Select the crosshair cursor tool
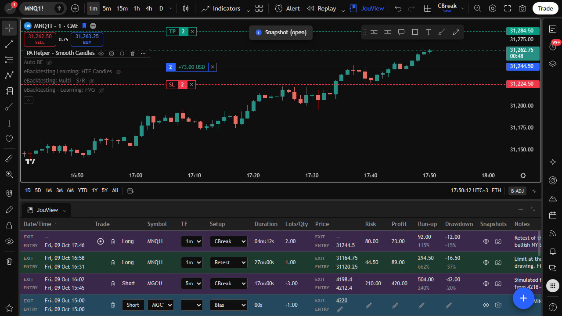This screenshot has height=316, width=562. [x=9, y=29]
